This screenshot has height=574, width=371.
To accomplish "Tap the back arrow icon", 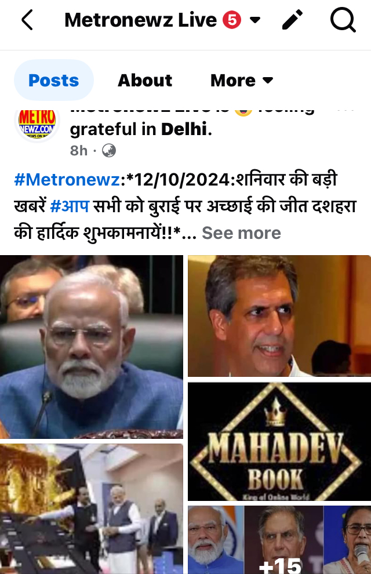I will [x=27, y=20].
